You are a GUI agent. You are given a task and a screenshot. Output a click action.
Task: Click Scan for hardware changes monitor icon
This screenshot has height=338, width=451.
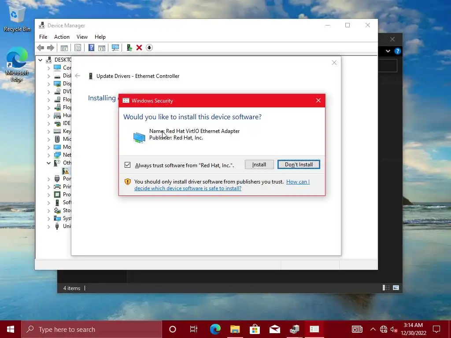point(115,48)
